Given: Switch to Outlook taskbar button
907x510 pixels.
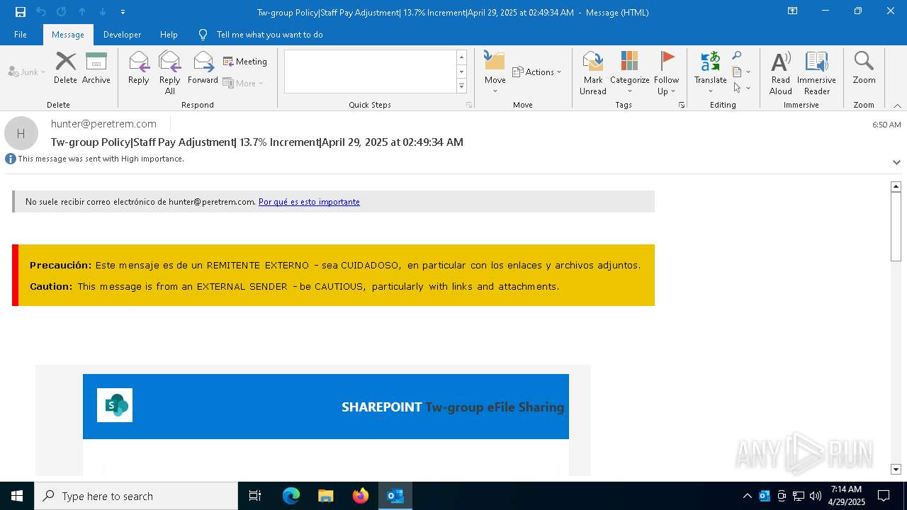Looking at the screenshot, I should [x=395, y=496].
